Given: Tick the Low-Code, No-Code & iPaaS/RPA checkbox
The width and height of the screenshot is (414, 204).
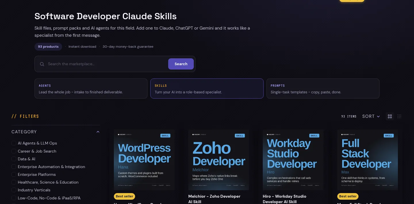Looking at the screenshot, I should pyautogui.click(x=14, y=198).
